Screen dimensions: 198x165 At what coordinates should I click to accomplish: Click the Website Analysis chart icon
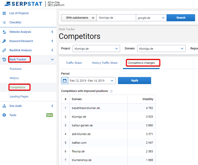pos(4,32)
